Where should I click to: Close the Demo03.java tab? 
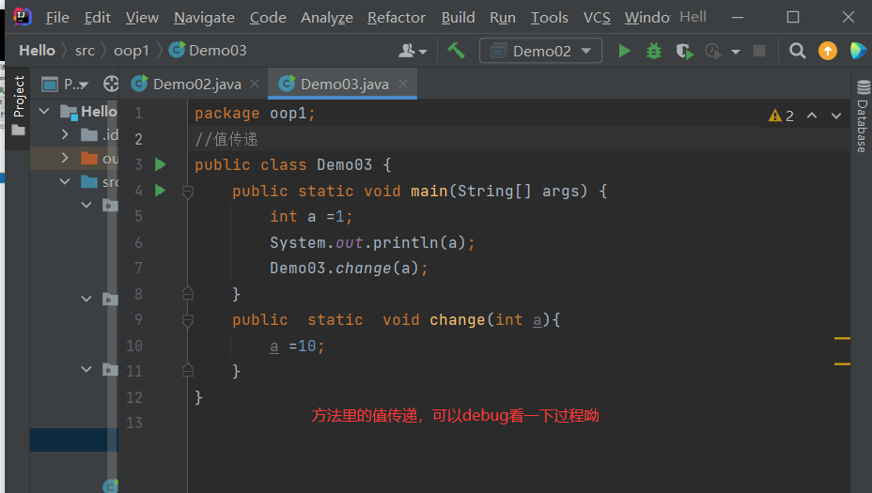click(x=404, y=84)
